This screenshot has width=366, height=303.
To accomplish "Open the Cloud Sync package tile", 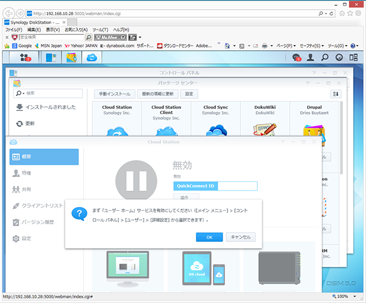I will (x=216, y=119).
